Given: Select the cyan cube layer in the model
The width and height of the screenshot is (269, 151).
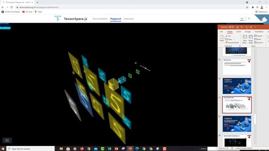Looking at the screenshot, I should 122,80.
